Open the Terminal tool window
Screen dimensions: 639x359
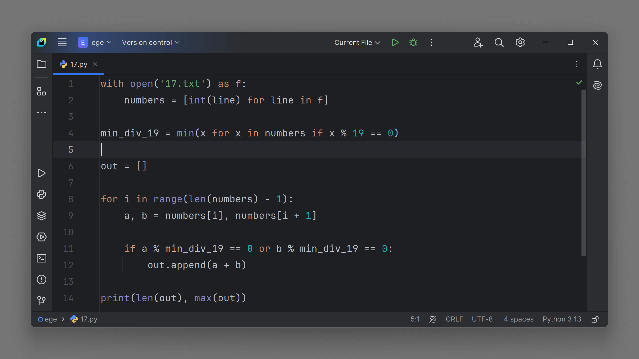coord(42,258)
